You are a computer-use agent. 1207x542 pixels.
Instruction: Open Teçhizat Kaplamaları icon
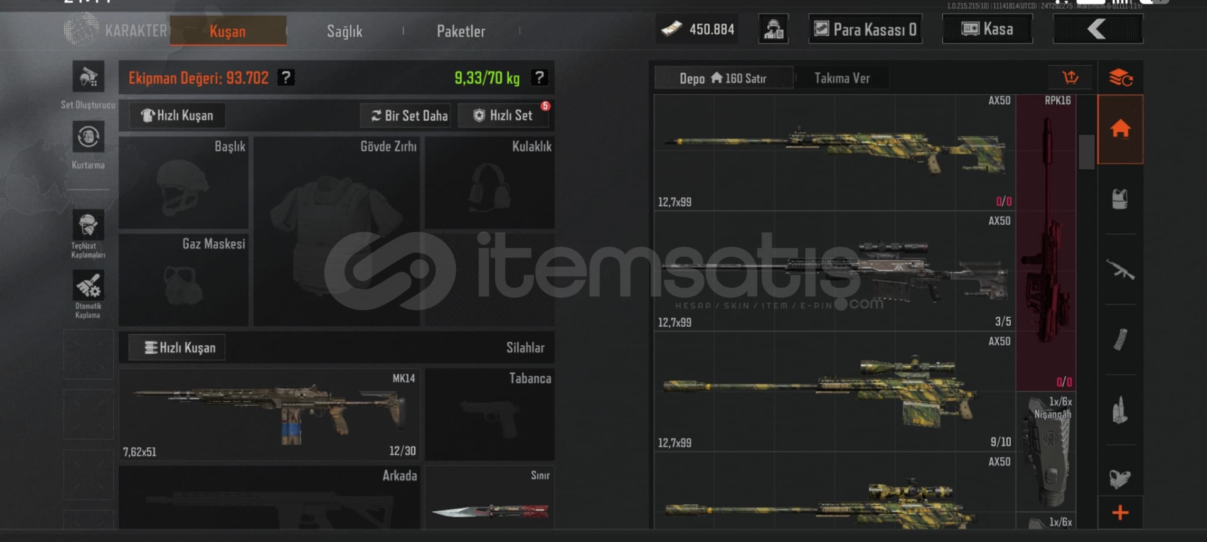(88, 225)
